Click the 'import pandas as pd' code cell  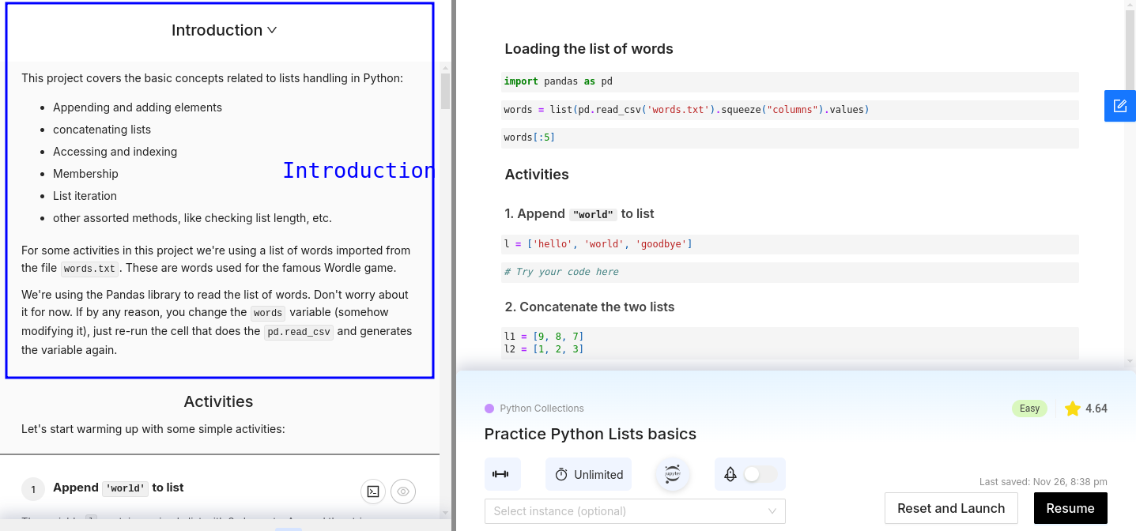point(790,81)
